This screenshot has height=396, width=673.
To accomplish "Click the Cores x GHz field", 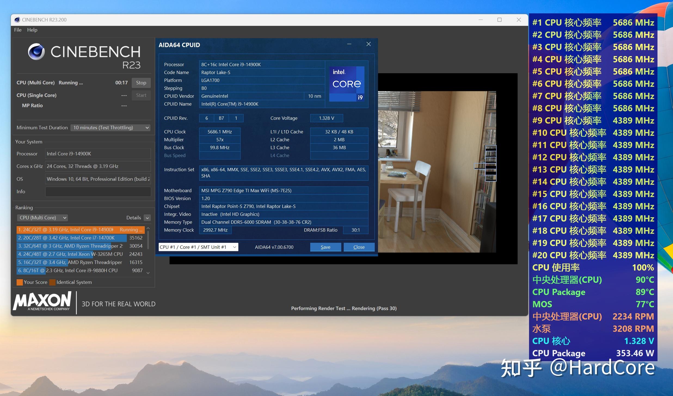I will [98, 166].
